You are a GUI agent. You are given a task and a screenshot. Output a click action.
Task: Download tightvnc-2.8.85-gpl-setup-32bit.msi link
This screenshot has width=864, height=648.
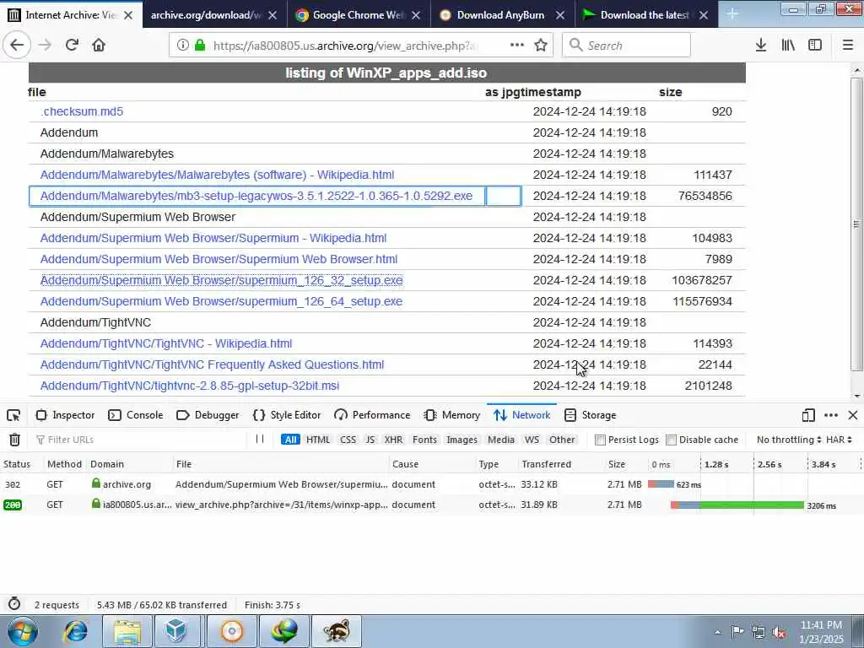click(x=190, y=386)
